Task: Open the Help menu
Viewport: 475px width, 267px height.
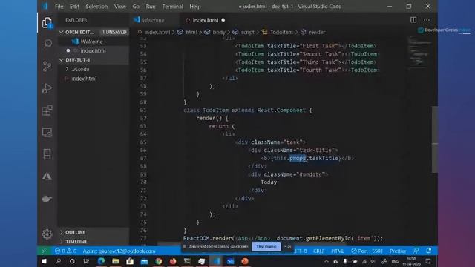Action: tap(195, 7)
